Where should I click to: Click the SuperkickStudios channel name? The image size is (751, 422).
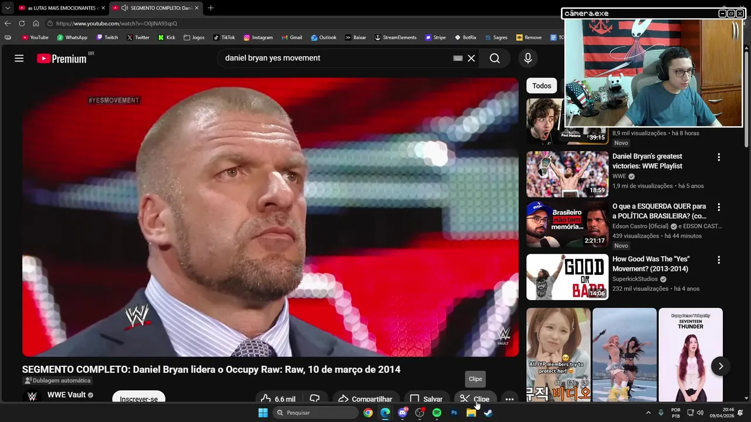635,279
